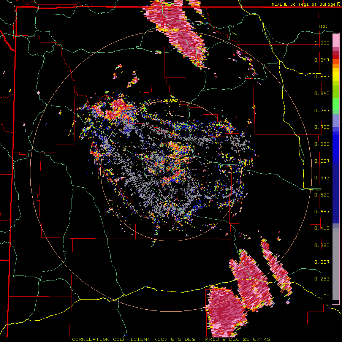Pick the yellow segment of the color bar
Viewport: 342px width, 342px height.
tap(336, 75)
